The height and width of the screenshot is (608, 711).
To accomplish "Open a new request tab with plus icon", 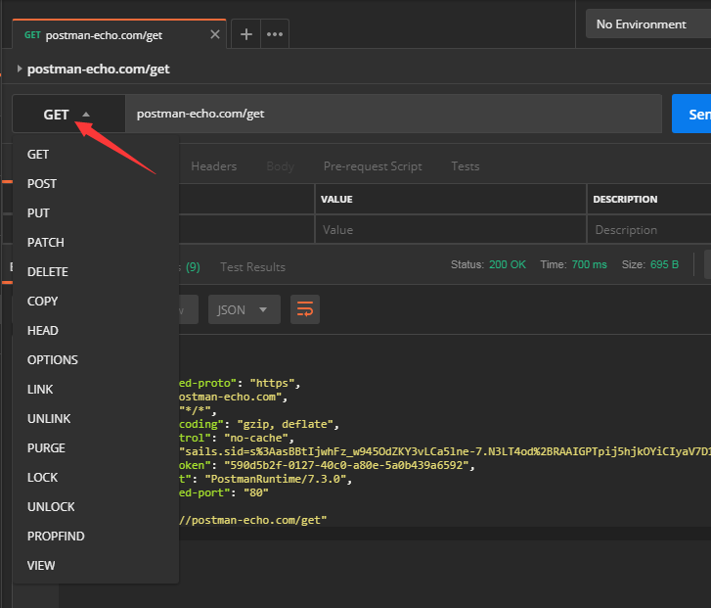I will (246, 34).
